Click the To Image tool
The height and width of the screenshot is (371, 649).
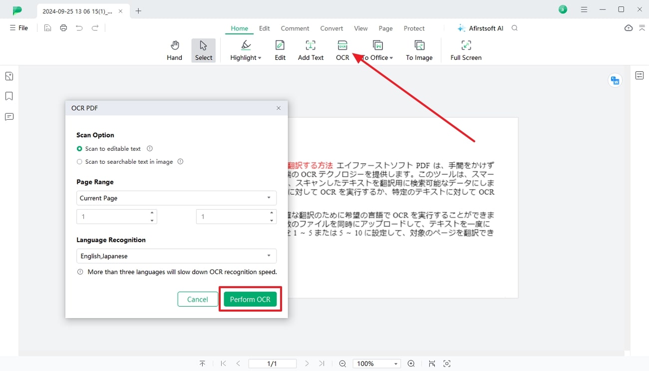419,50
